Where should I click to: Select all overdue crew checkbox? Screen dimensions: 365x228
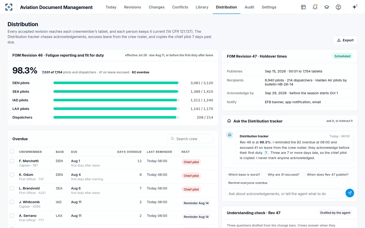tap(12, 151)
